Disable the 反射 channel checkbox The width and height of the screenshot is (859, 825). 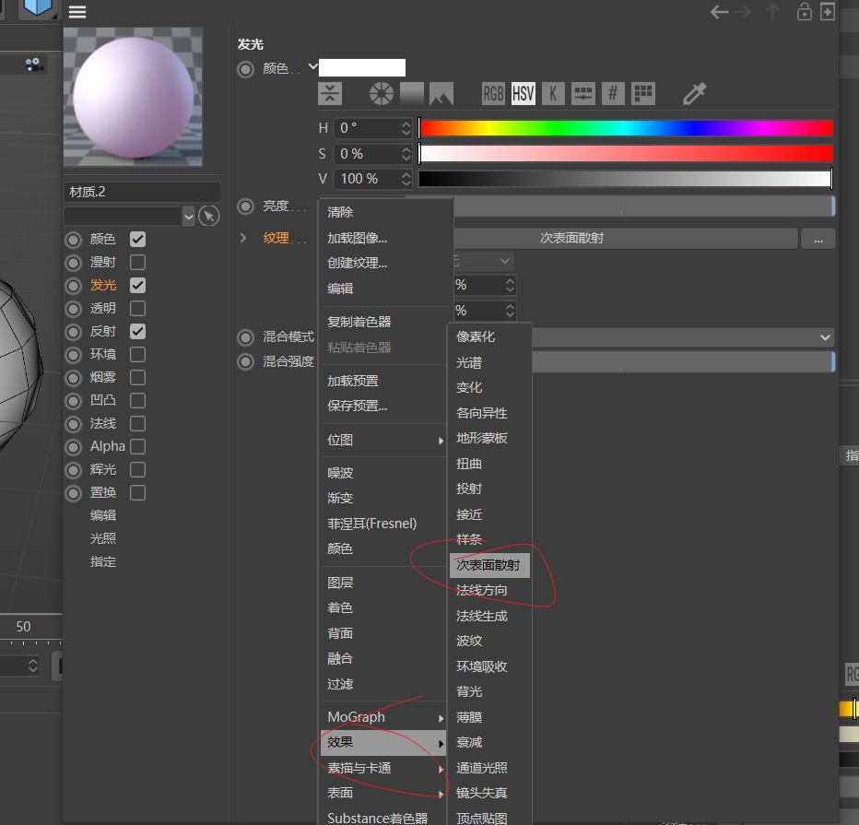pyautogui.click(x=137, y=331)
